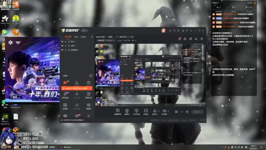Viewport: 266px width, 150px height.
Task: Click the mode switch pill beside the app logo
Action: [84, 30]
